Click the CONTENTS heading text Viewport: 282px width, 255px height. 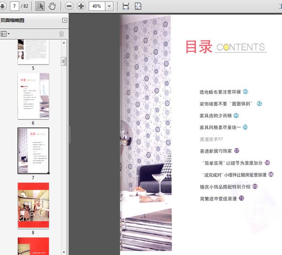[241, 47]
